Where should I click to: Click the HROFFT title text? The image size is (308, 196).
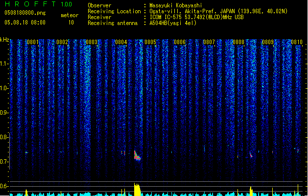click(x=30, y=4)
